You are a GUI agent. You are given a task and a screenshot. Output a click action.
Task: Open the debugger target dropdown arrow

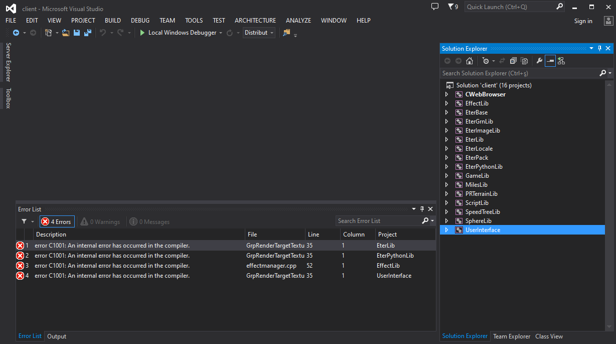click(221, 33)
